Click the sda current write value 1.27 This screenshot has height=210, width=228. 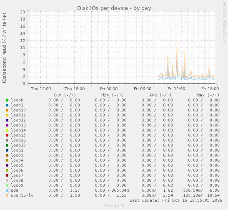[x=75, y=190]
